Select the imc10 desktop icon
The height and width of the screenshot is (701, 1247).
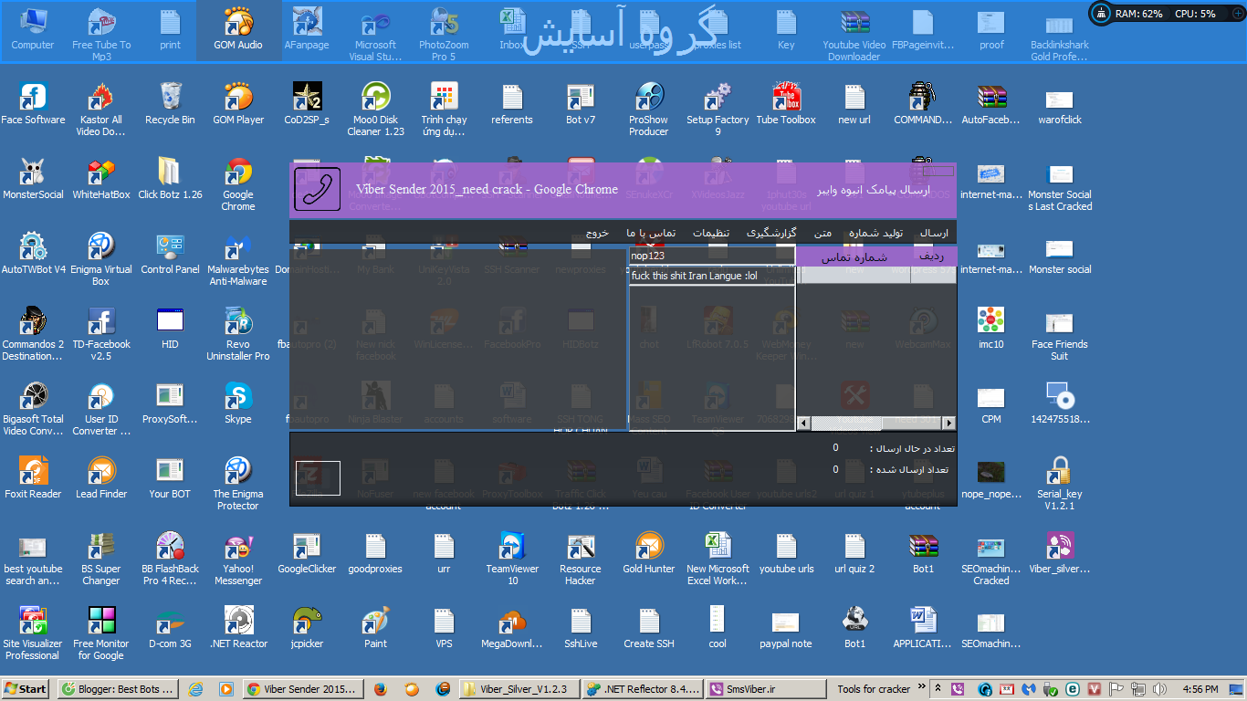tap(991, 329)
